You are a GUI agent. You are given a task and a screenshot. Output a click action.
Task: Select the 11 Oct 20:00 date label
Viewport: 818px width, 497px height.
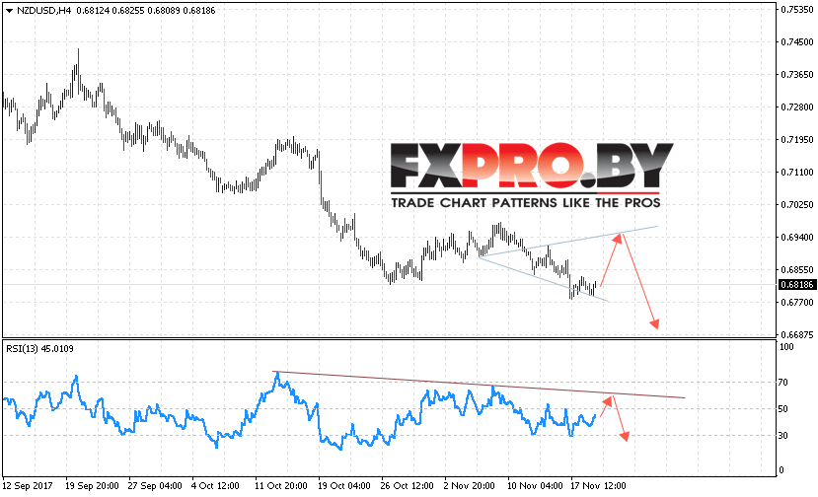(281, 486)
